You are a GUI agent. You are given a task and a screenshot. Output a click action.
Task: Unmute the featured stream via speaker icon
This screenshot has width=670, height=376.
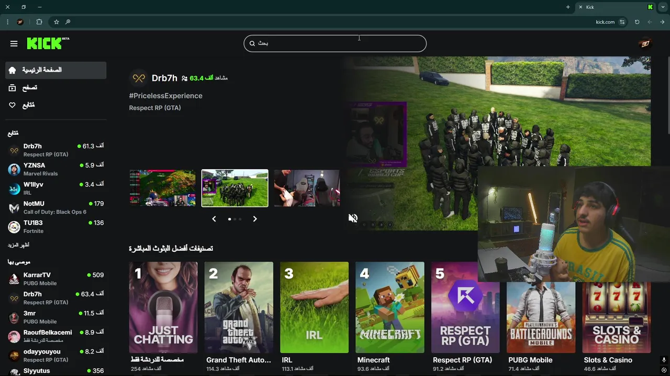(353, 218)
